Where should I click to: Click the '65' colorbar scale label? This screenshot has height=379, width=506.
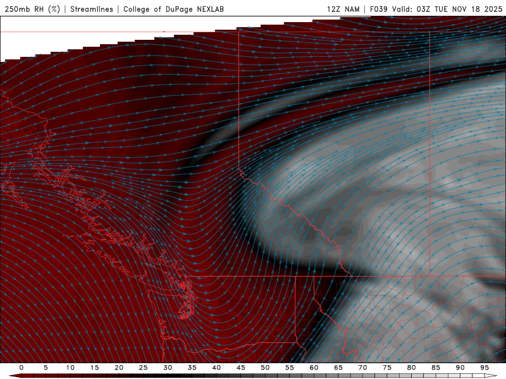click(338, 368)
